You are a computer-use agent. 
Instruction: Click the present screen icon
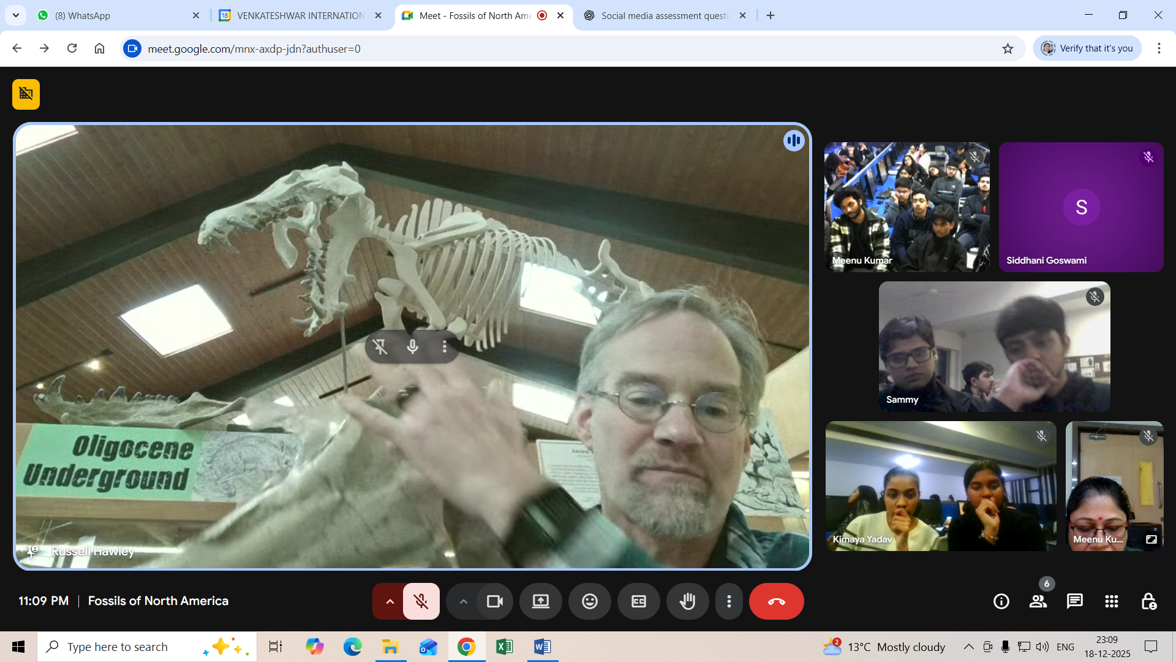540,601
